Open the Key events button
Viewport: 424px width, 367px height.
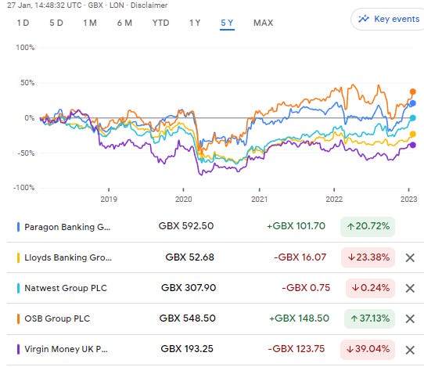point(387,19)
